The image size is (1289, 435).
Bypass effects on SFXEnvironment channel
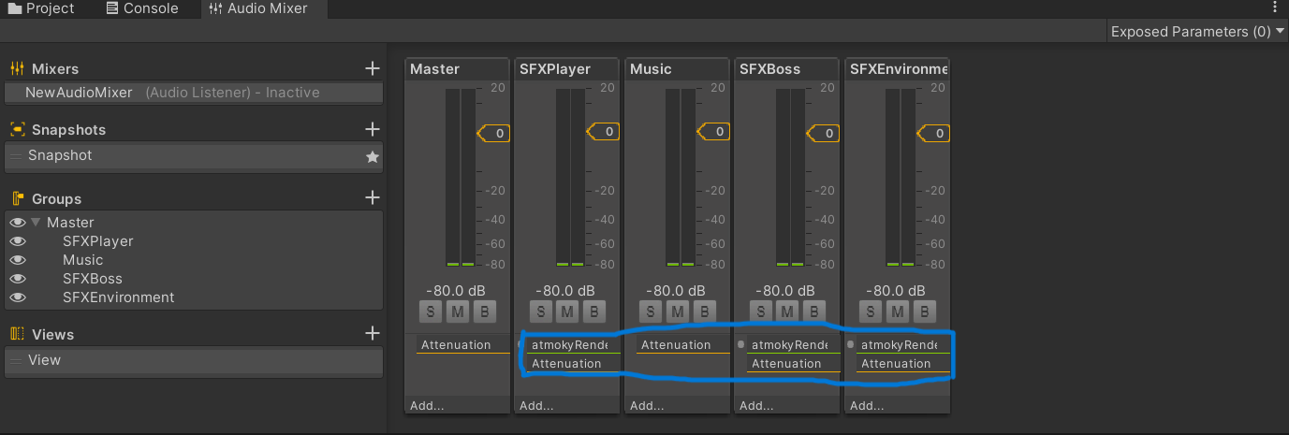tap(924, 312)
